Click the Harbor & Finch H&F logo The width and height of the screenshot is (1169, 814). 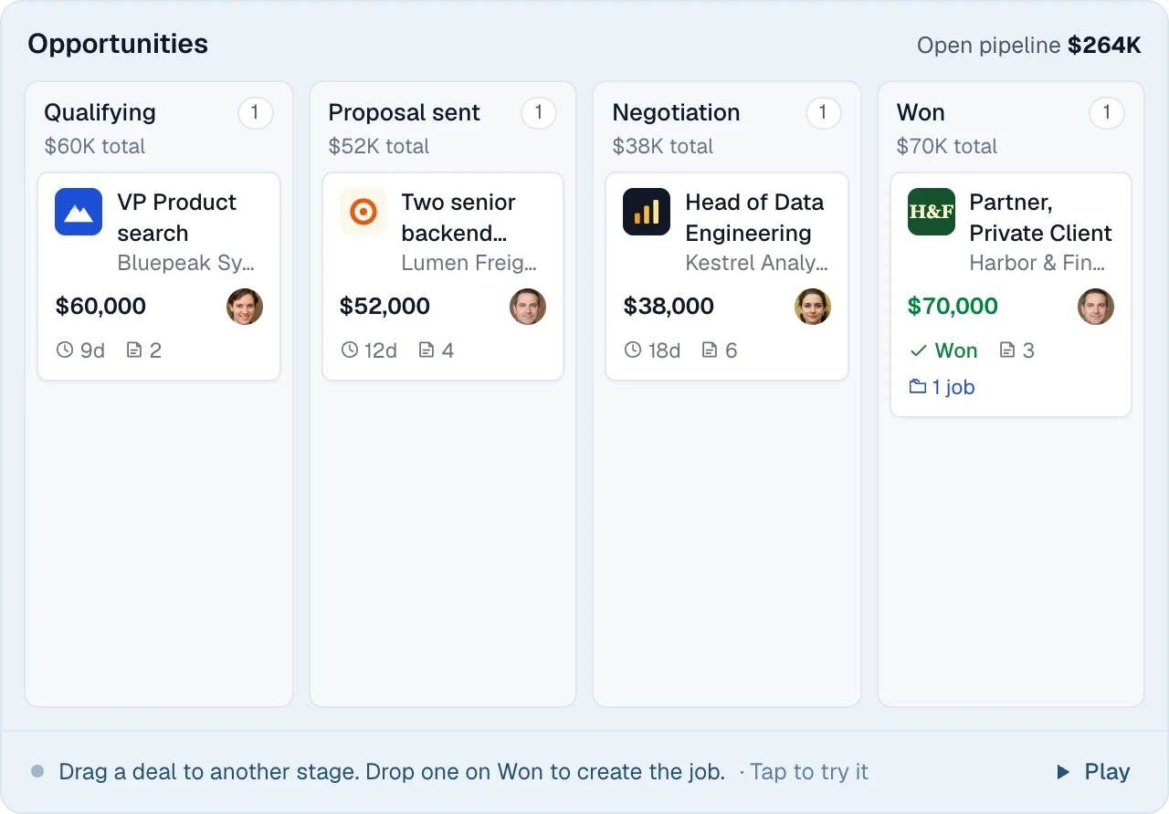[932, 212]
